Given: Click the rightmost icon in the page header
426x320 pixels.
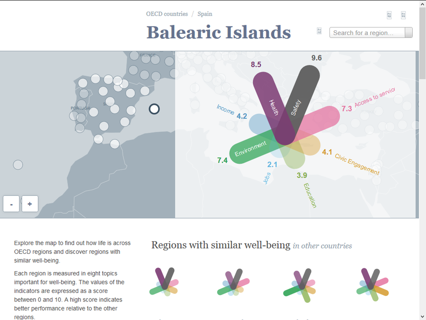Looking at the screenshot, I should 403,15.
